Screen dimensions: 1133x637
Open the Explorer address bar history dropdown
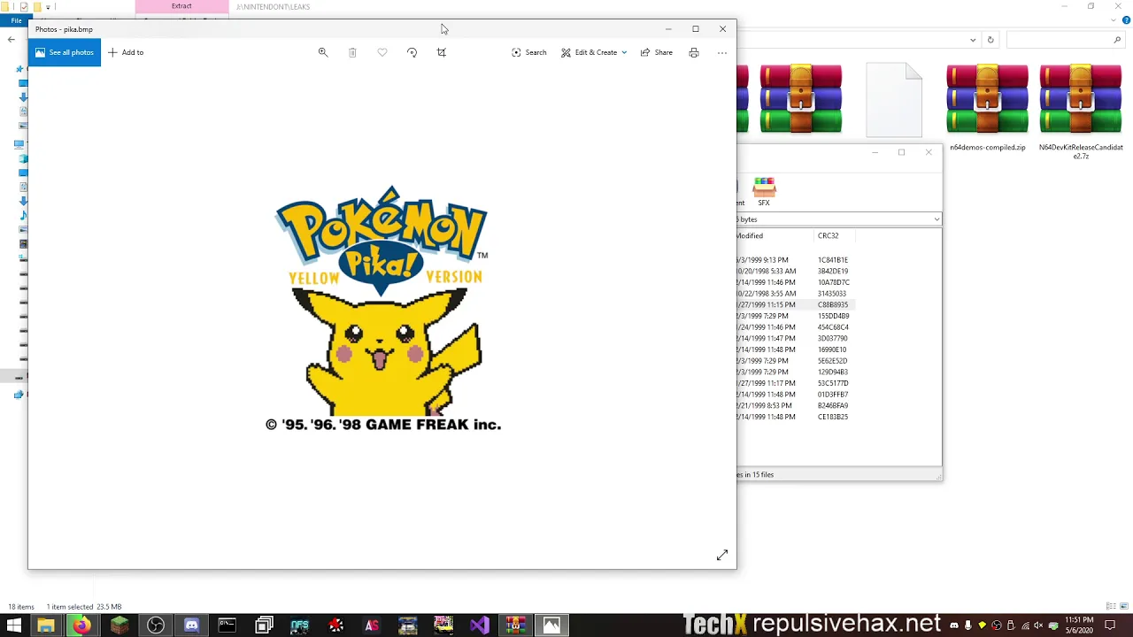point(973,40)
